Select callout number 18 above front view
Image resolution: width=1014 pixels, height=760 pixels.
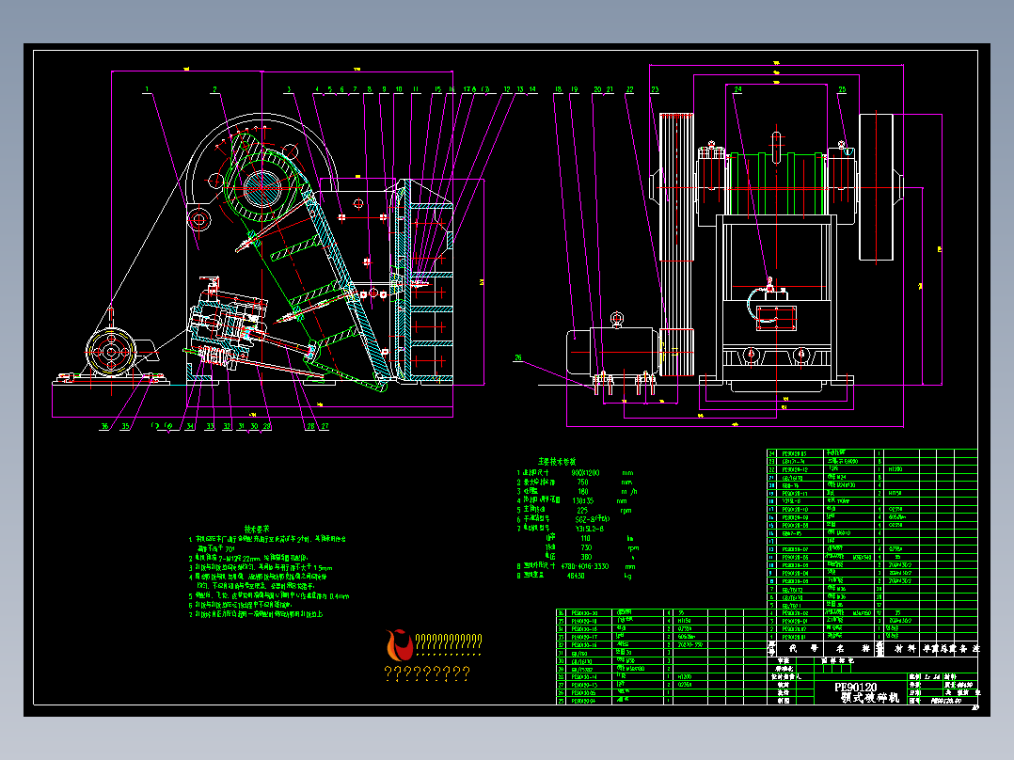[558, 90]
